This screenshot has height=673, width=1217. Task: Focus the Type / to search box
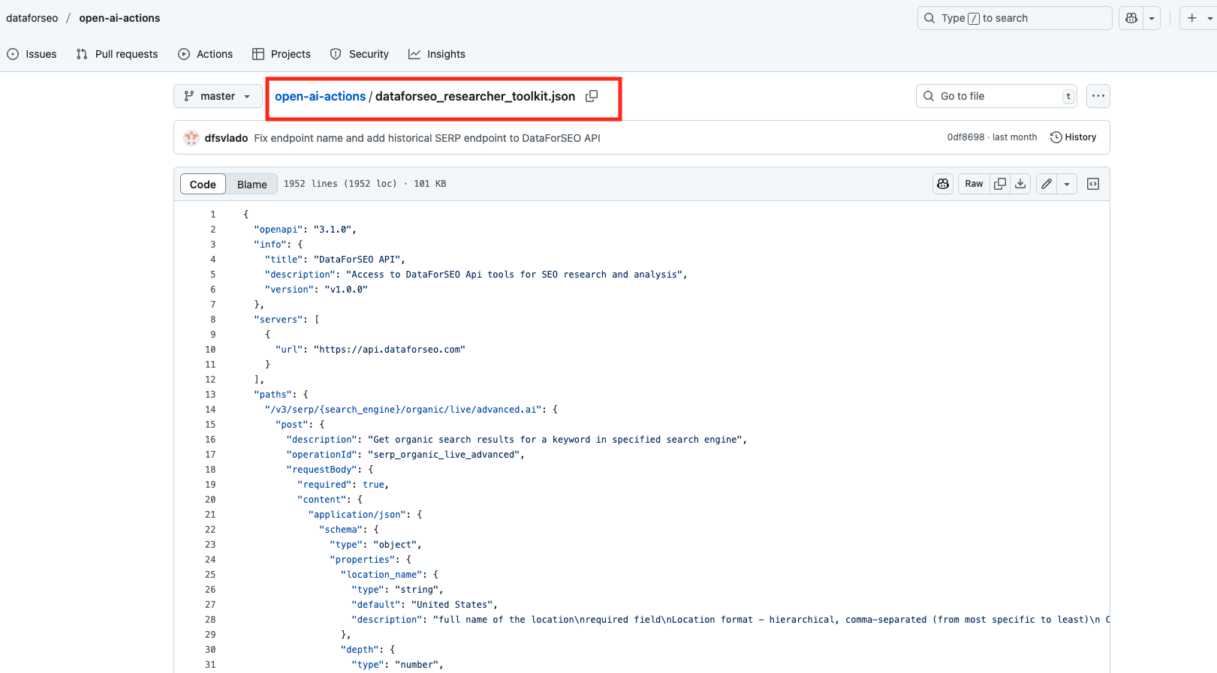click(1014, 18)
